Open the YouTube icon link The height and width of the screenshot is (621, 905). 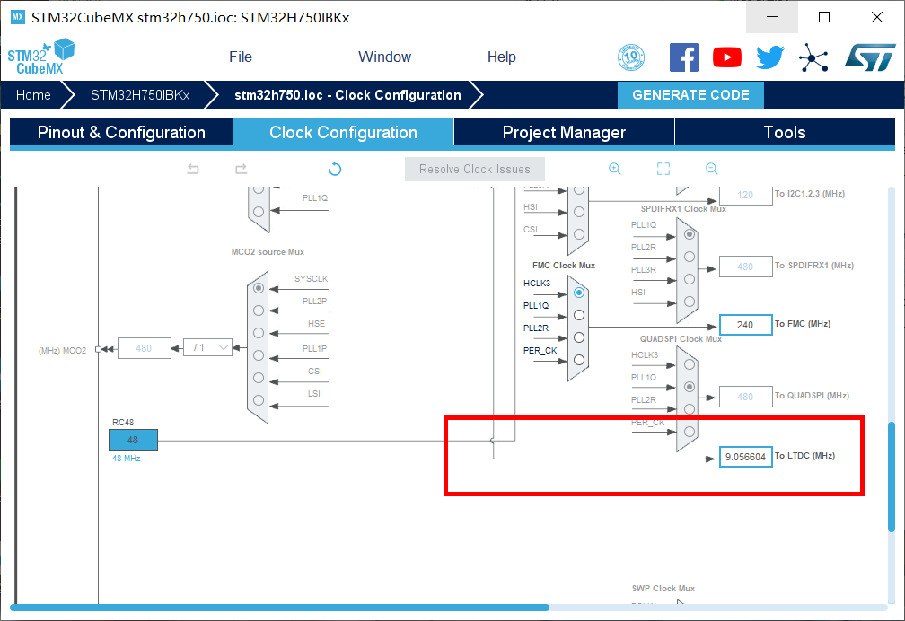click(727, 57)
